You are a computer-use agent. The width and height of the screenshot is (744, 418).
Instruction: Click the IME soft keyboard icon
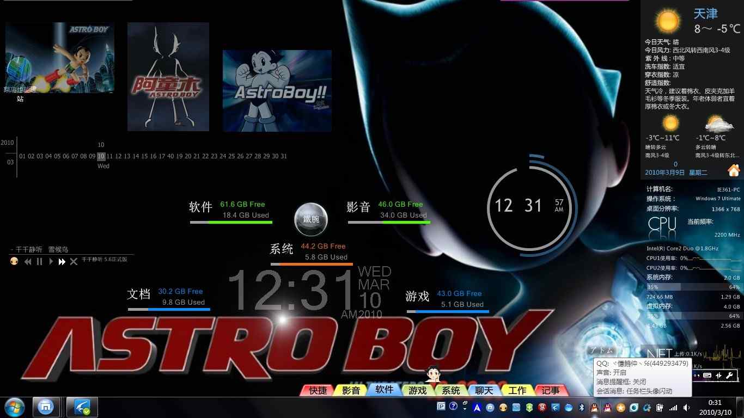tap(708, 375)
